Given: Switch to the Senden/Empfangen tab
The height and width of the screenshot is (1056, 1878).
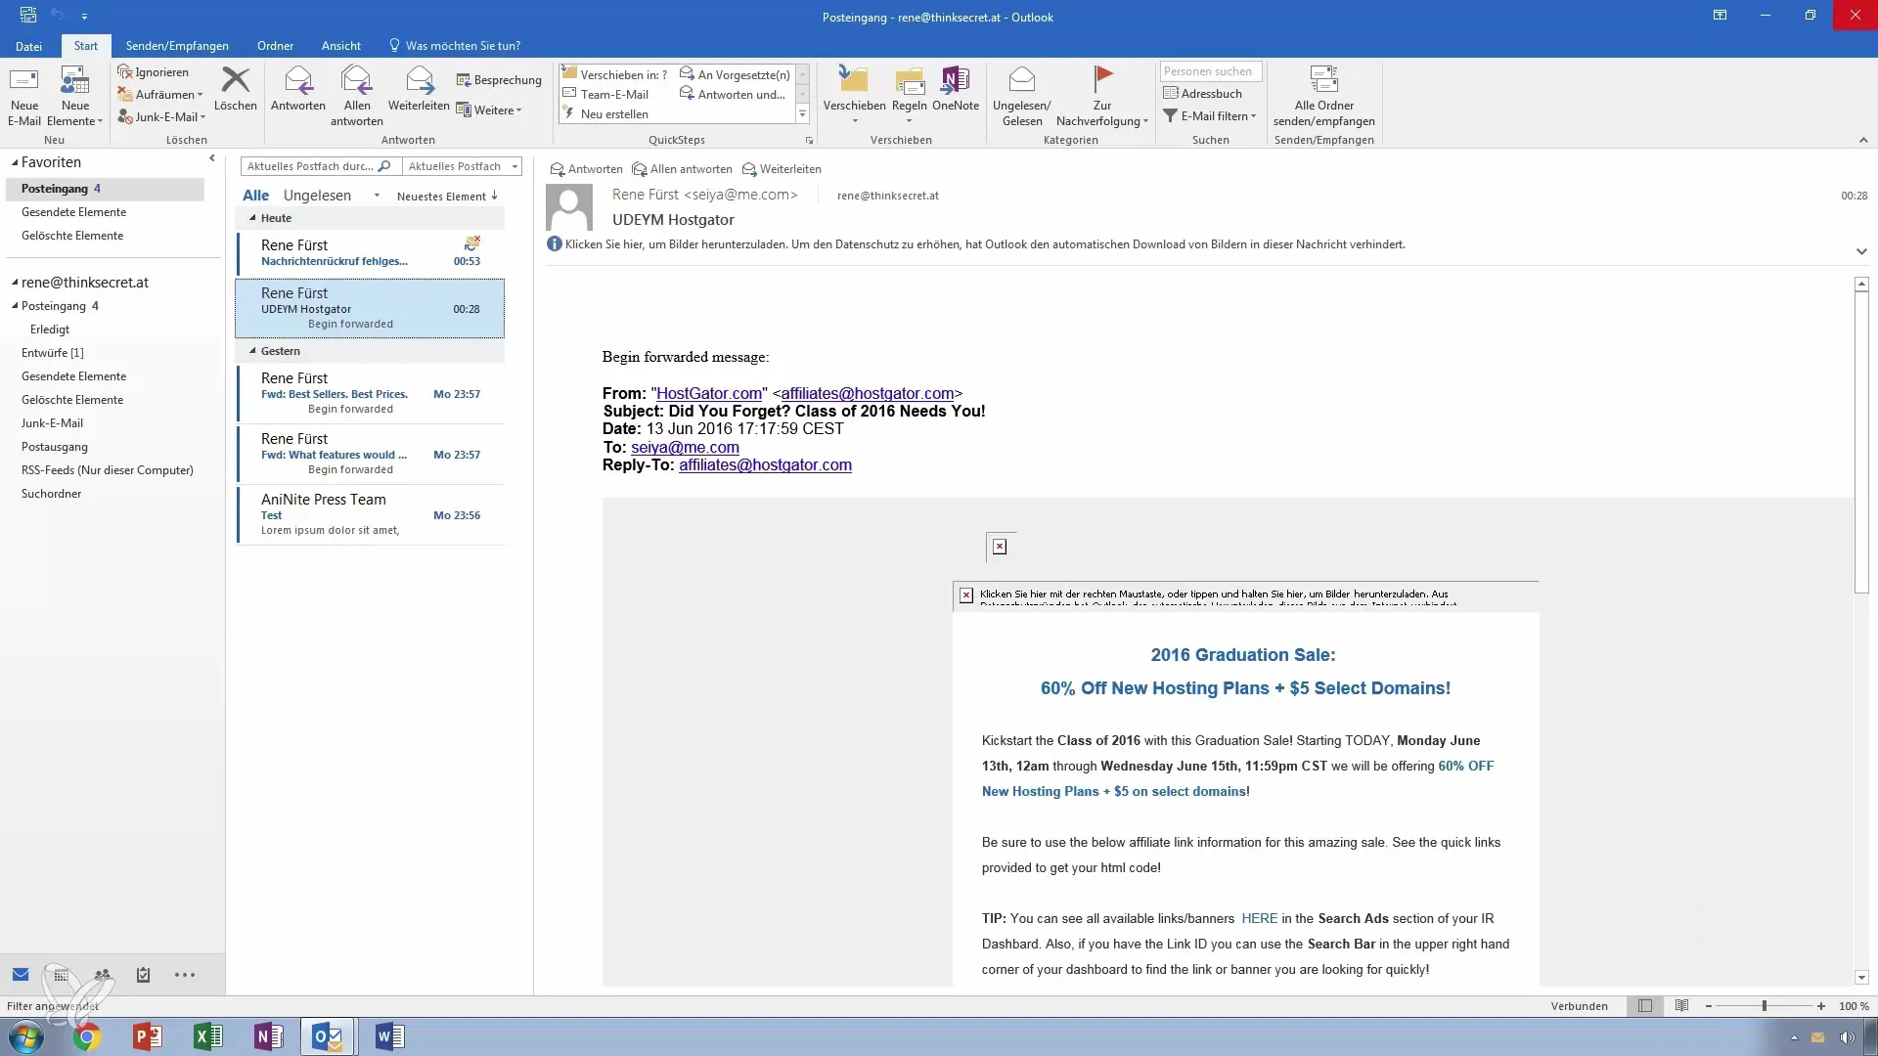Looking at the screenshot, I should point(177,46).
